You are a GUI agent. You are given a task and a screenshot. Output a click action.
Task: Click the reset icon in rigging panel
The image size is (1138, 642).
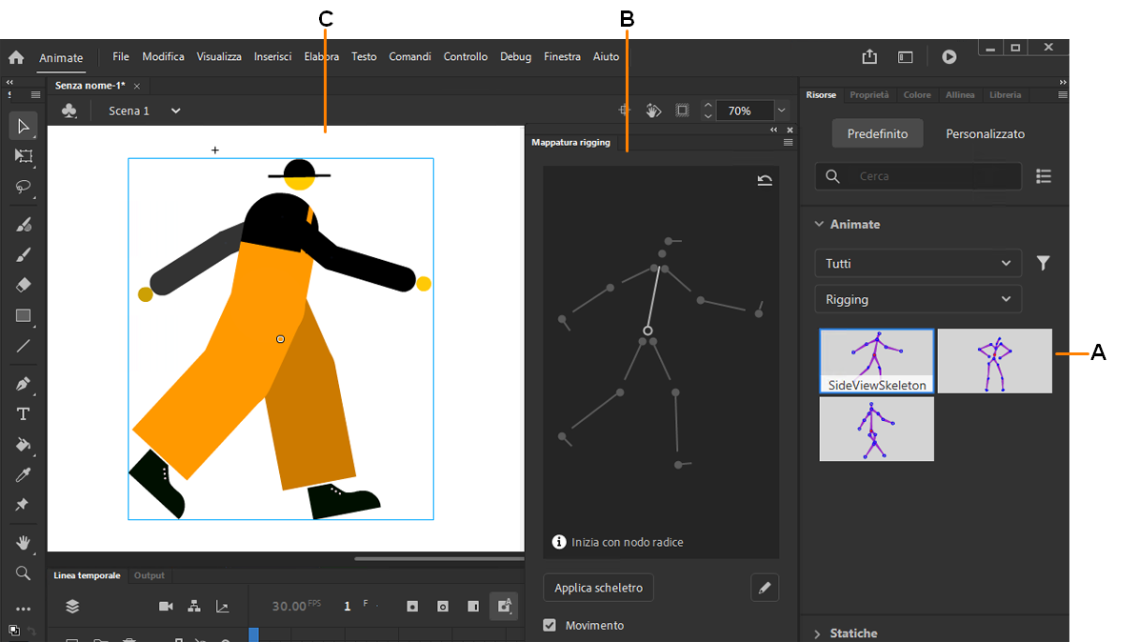[765, 180]
